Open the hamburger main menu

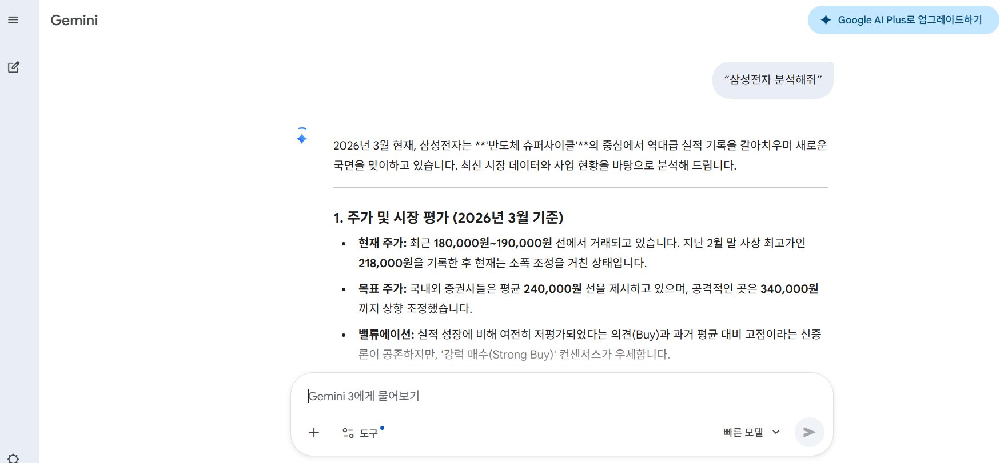pos(13,20)
